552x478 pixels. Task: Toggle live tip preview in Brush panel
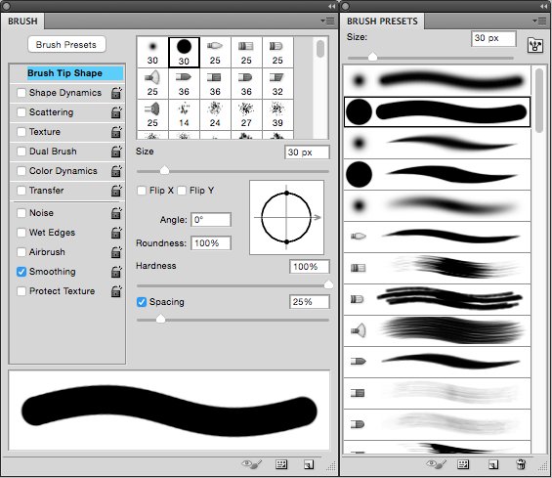[x=252, y=464]
